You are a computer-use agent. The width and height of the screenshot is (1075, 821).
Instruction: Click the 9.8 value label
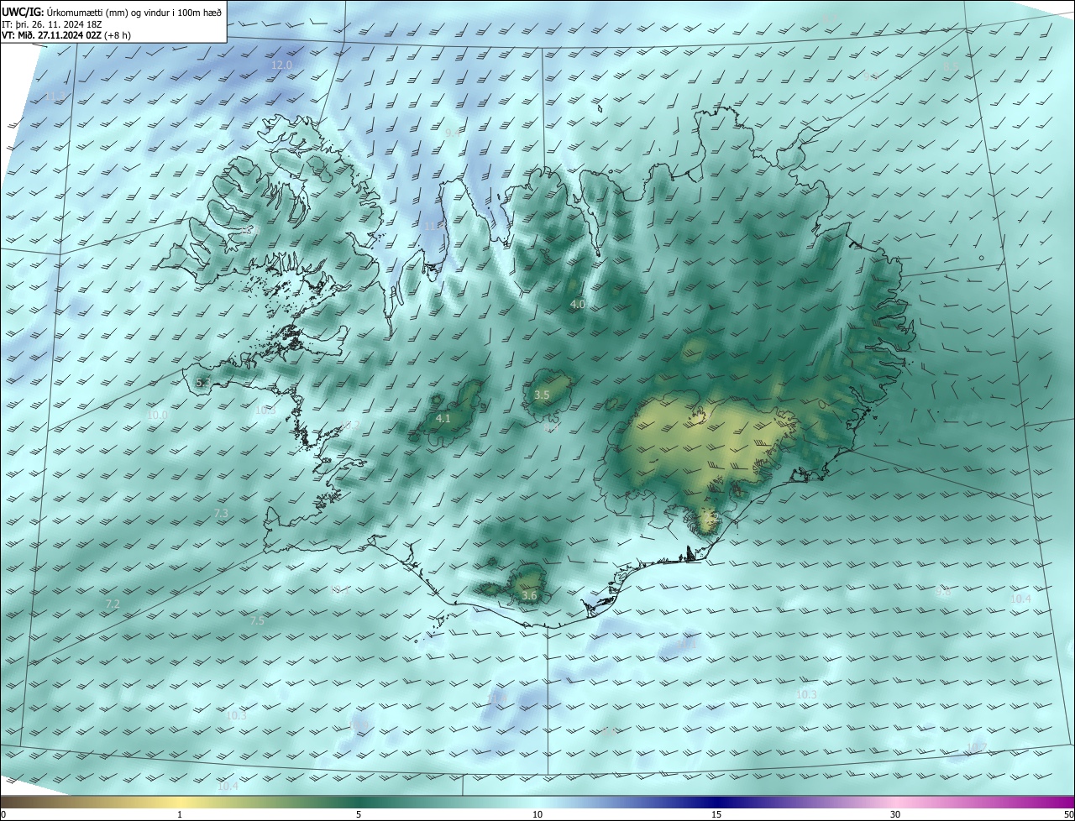tap(943, 593)
